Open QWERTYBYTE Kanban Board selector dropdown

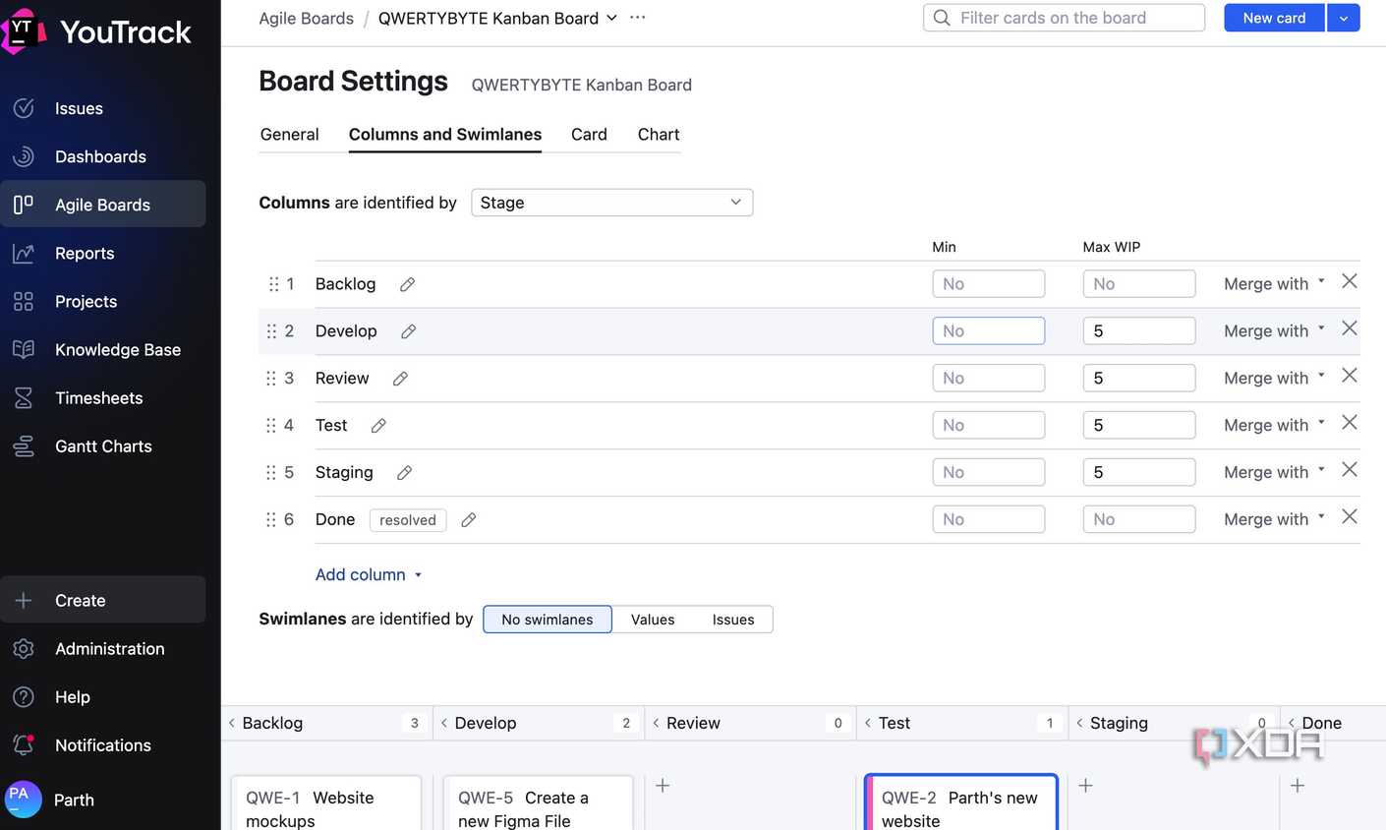[x=497, y=18]
